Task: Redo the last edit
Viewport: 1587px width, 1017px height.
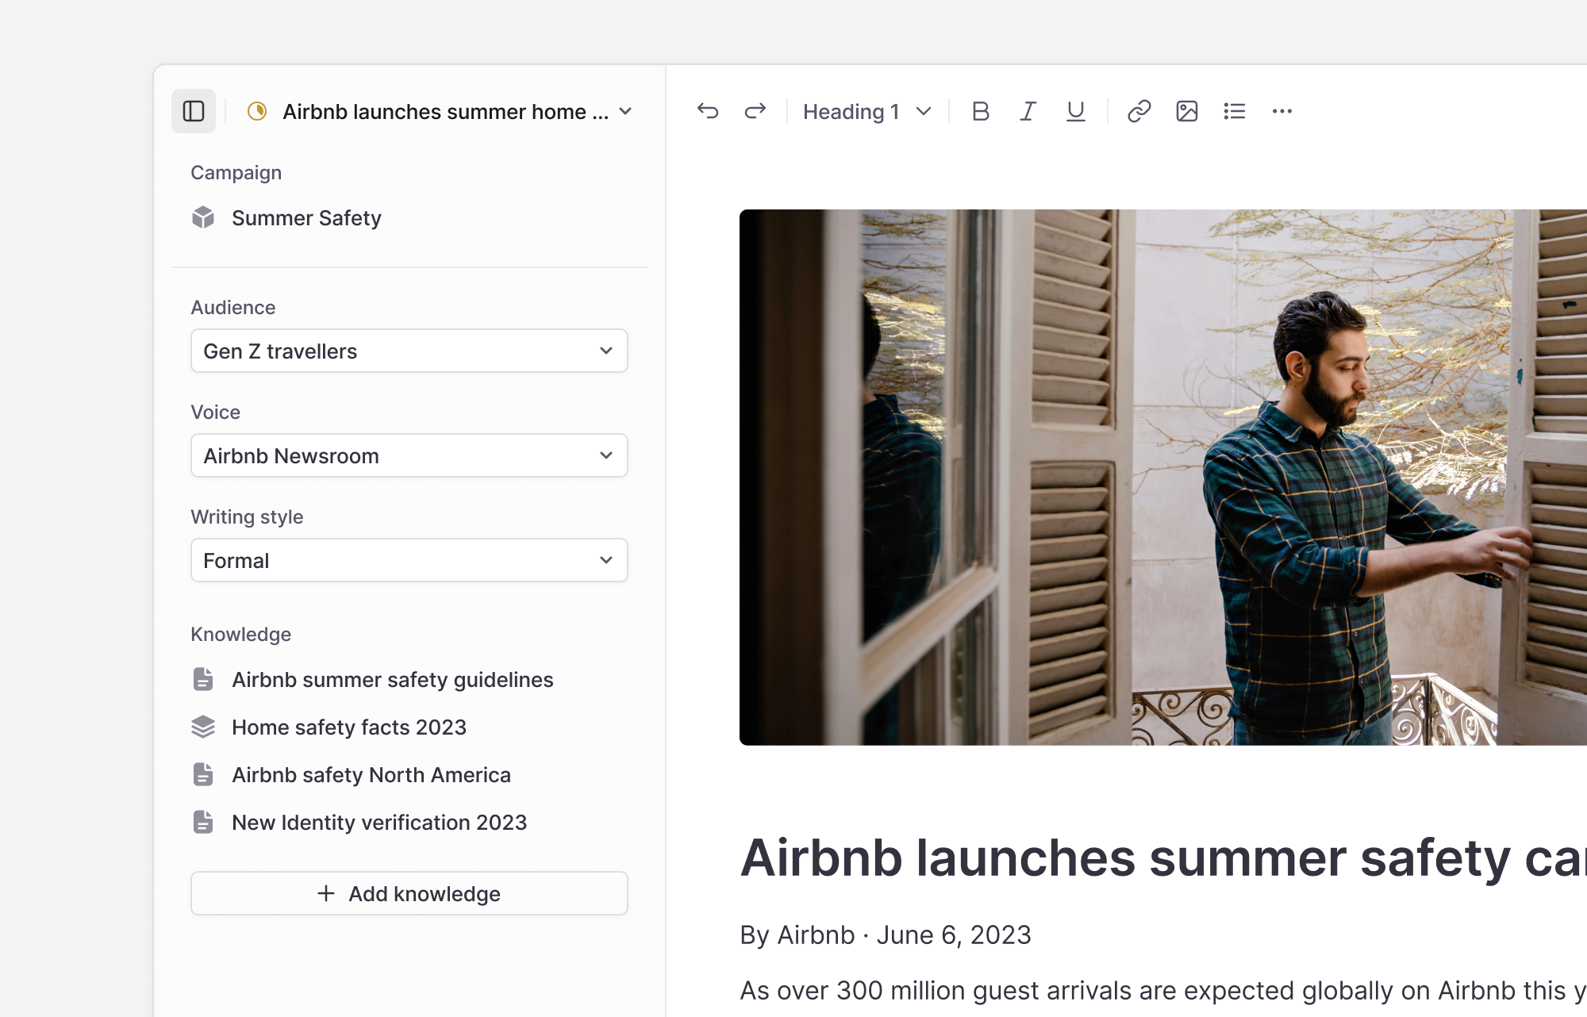Action: click(755, 111)
